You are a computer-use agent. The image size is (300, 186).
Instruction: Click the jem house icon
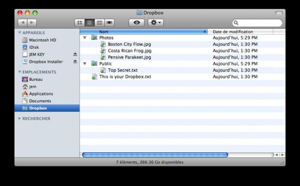pyautogui.click(x=25, y=87)
